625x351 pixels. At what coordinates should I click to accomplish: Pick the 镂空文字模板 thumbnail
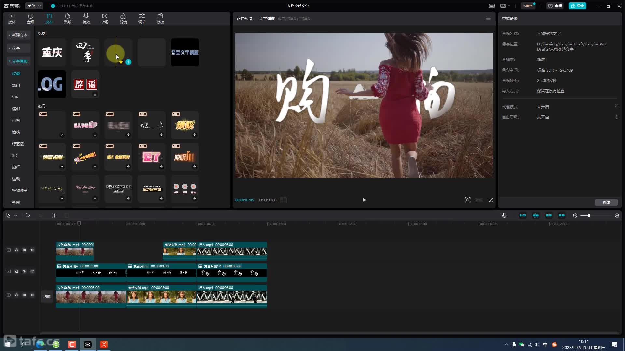[x=185, y=52]
